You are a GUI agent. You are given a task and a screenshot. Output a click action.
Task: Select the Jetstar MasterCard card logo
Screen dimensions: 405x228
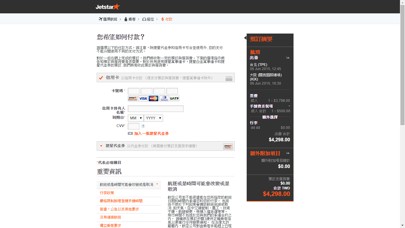click(133, 99)
